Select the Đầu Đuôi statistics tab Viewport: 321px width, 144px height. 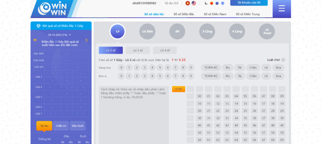pyautogui.click(x=77, y=126)
